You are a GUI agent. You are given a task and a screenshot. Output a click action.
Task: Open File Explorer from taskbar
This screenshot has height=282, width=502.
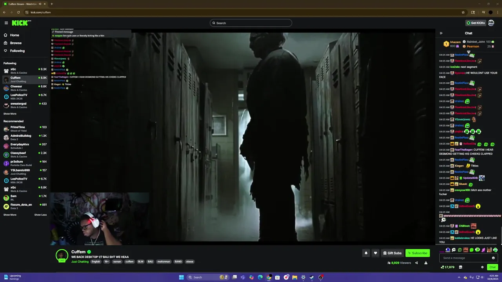[x=295, y=277]
